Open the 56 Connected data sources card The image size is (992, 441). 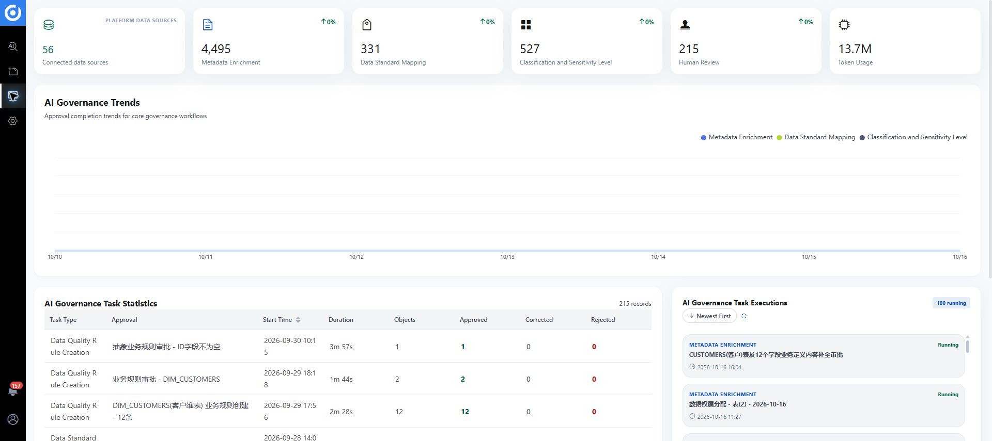click(x=110, y=41)
